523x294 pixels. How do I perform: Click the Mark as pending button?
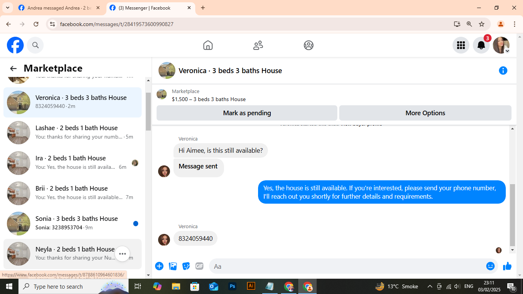coord(247,113)
